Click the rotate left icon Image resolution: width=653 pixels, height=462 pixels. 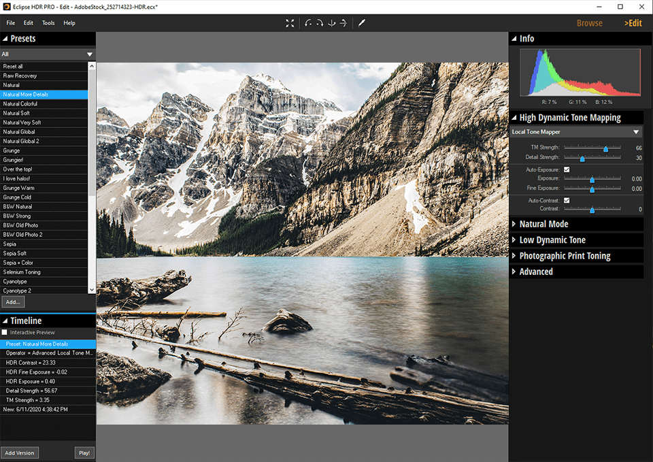coord(307,23)
